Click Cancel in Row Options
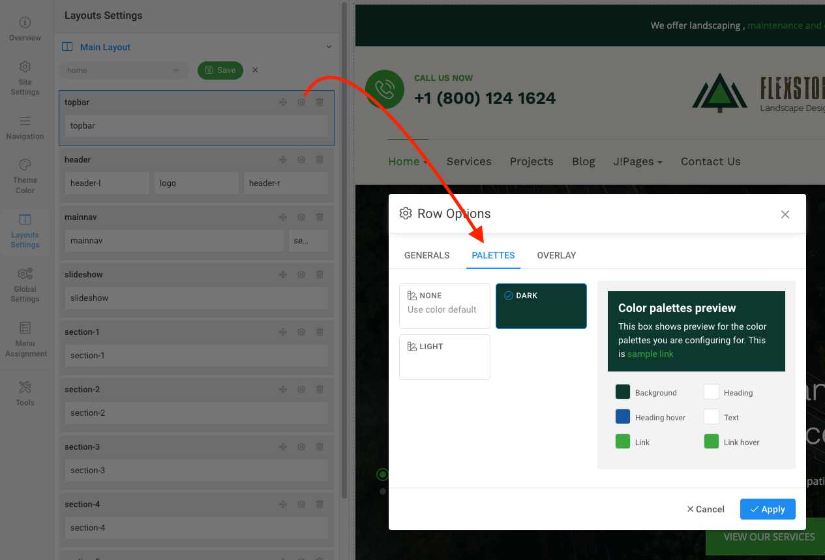 pyautogui.click(x=706, y=509)
